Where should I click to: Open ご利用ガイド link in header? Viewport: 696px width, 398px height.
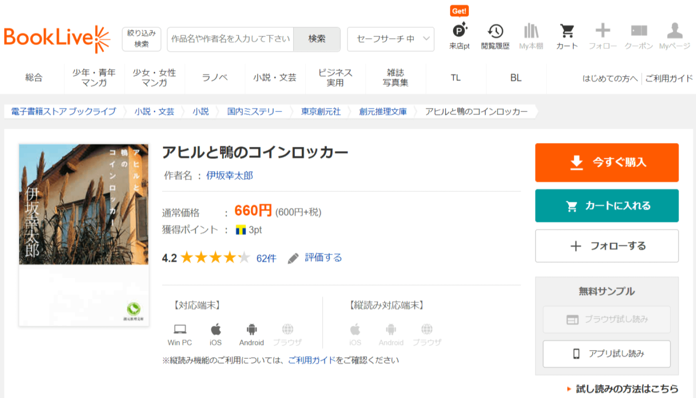[x=669, y=78]
